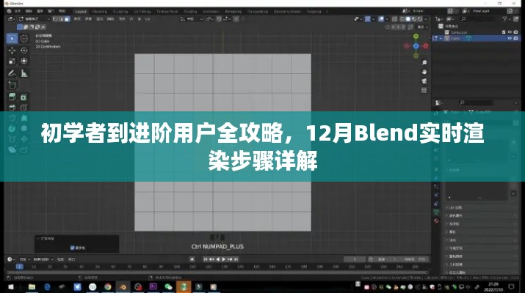Switch to the Shading workspace tab
The height and width of the screenshot is (293, 525).
pyautogui.click(x=190, y=12)
